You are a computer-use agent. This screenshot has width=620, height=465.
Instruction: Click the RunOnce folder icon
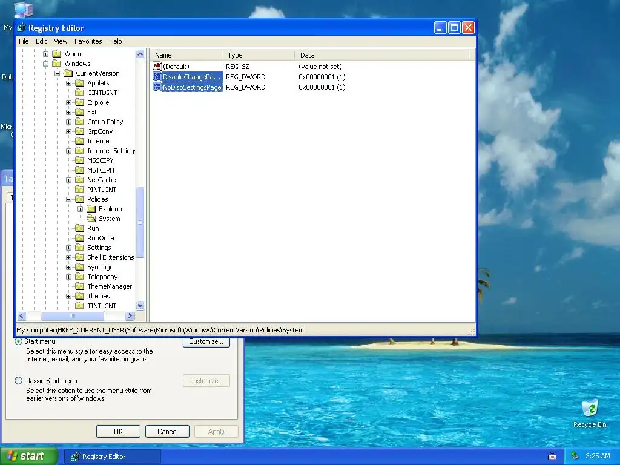80,238
